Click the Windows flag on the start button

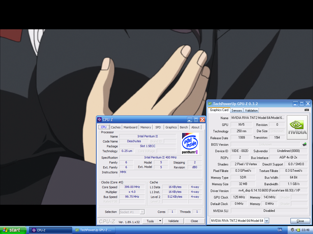[x=5, y=230]
